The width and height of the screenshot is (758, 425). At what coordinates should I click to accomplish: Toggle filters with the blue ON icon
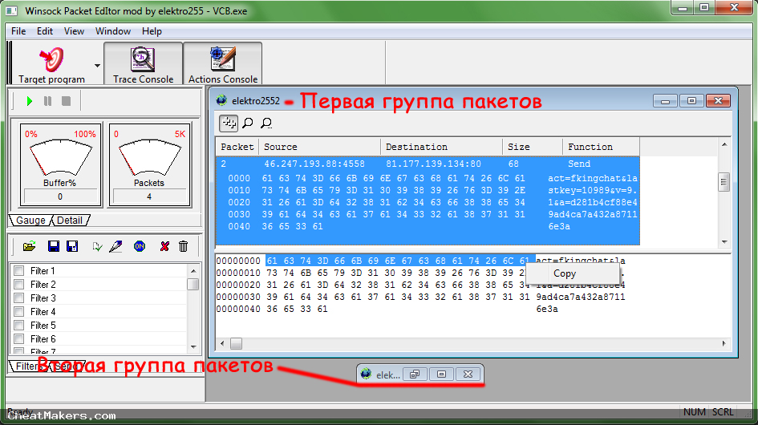[140, 247]
